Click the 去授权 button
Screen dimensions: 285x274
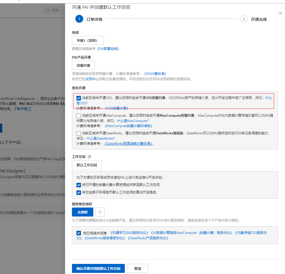[x=82, y=212]
